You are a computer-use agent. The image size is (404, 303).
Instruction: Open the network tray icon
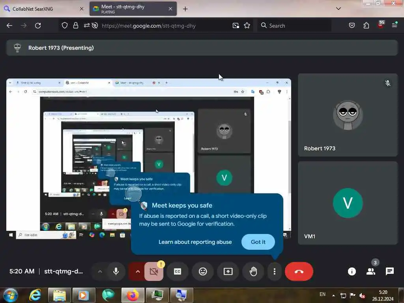pyautogui.click(x=343, y=296)
